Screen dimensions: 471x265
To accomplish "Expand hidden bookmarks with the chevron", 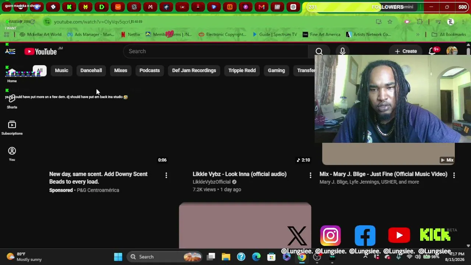I will pos(418,35).
